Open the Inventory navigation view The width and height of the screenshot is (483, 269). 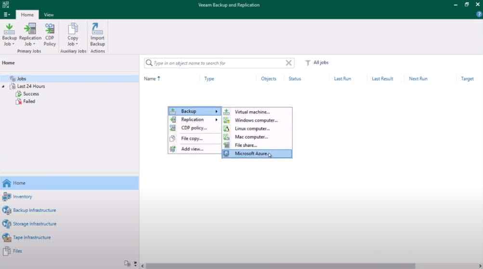pos(69,197)
